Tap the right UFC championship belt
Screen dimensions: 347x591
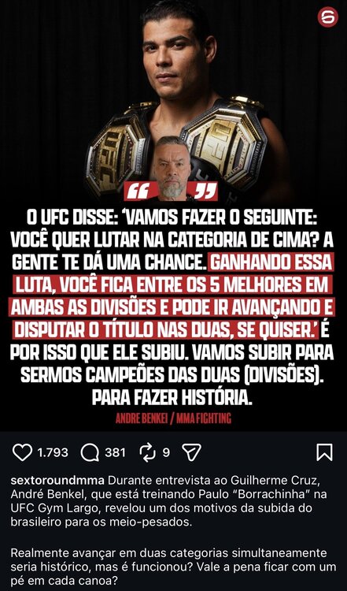226,145
